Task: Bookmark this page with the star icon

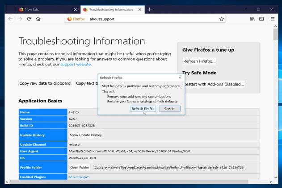Action: pyautogui.click(x=221, y=19)
